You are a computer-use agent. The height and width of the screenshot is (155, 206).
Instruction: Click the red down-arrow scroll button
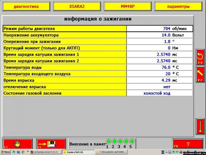tap(200, 126)
